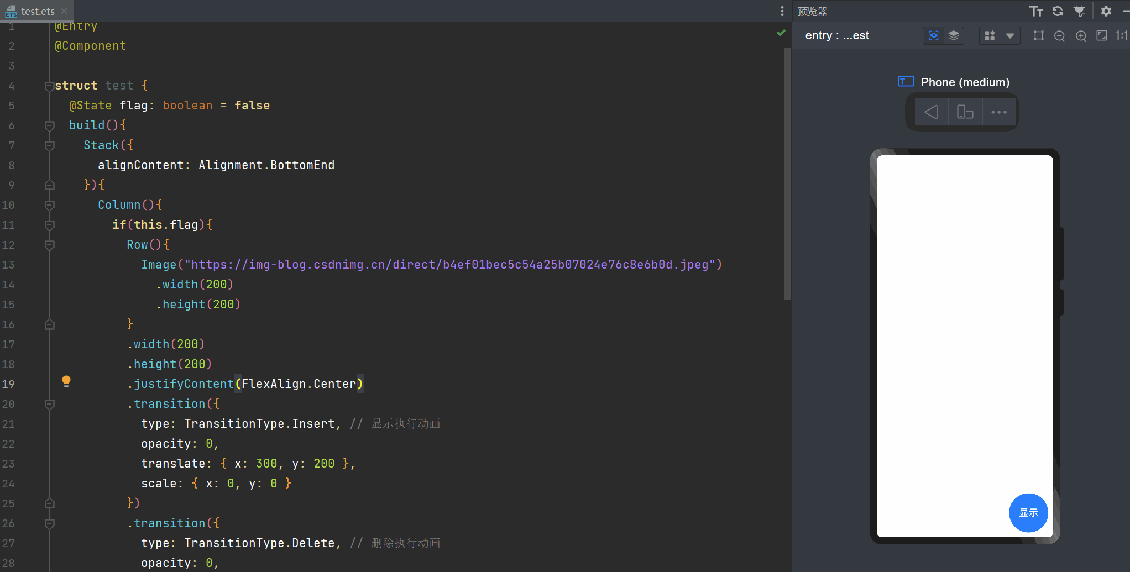Click FlexAlign.Center on line 19
Viewport: 1130px width, 572px height.
click(299, 384)
